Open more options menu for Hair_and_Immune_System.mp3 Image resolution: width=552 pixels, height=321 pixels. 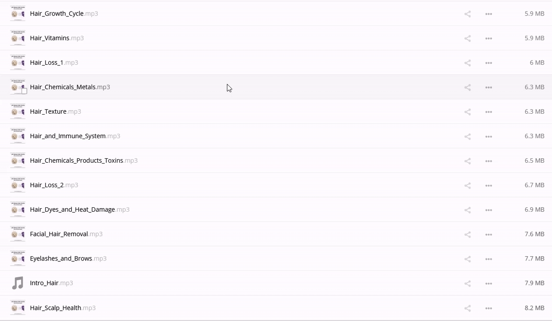click(x=489, y=136)
